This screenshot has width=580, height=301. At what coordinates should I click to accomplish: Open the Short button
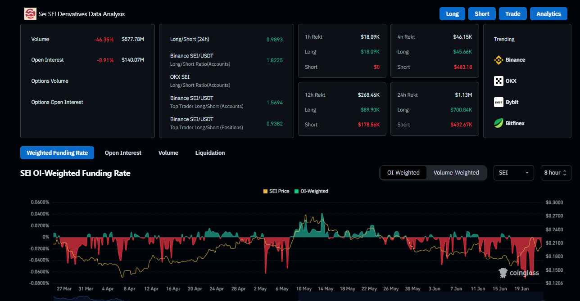482,13
